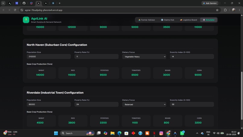Open Get Help from the taskbar
The height and width of the screenshot is (137, 243).
pos(140,133)
